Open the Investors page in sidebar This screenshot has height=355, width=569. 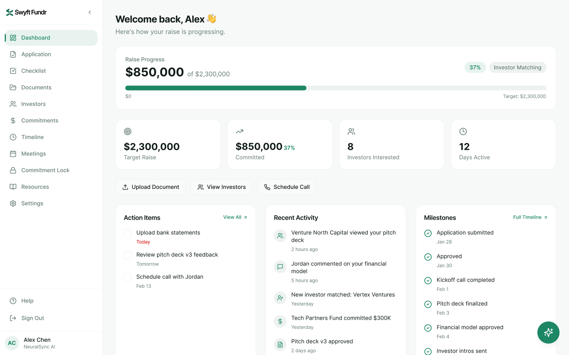[x=33, y=104]
